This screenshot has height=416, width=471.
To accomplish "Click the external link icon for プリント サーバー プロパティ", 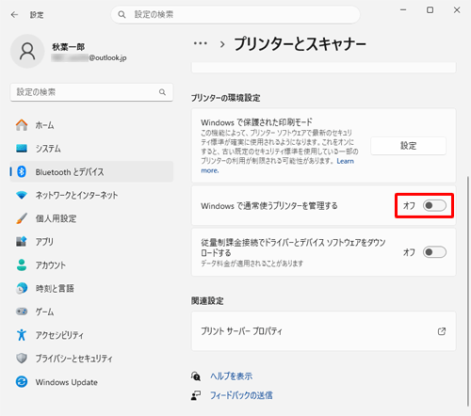I will point(442,331).
